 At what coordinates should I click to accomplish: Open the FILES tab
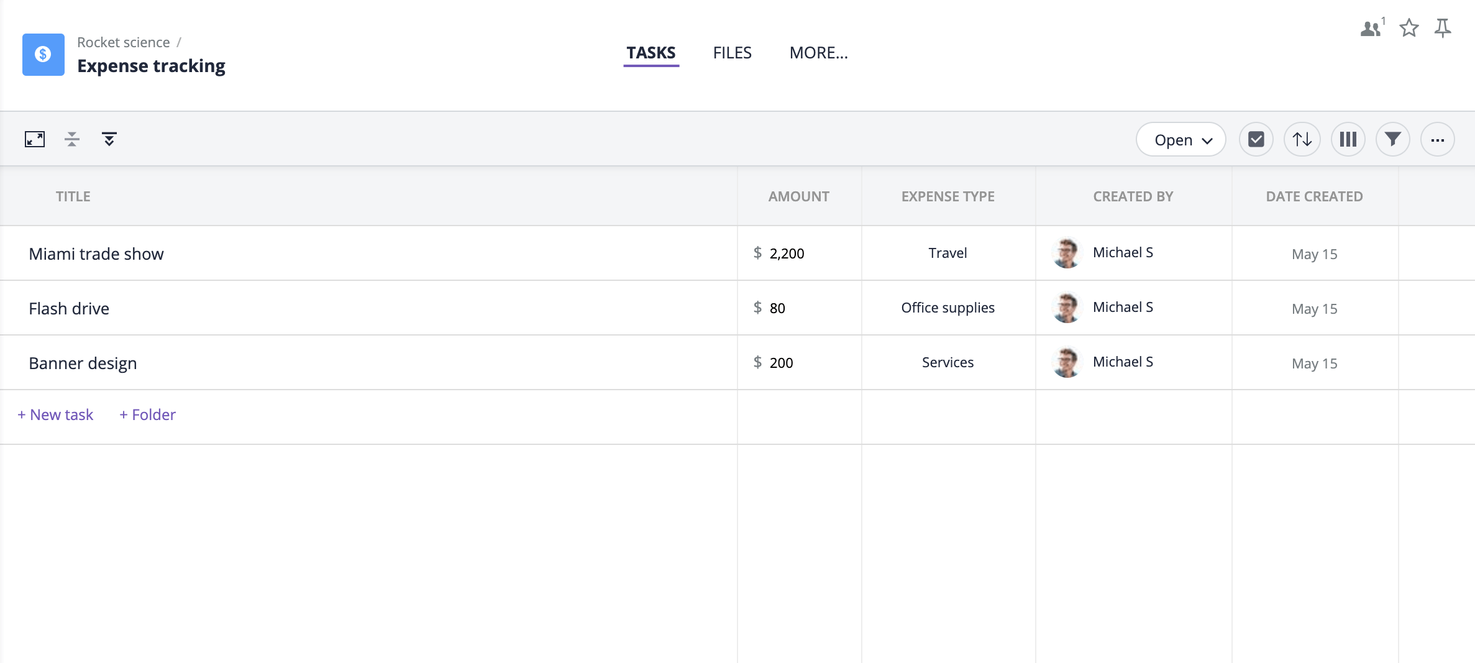[732, 53]
